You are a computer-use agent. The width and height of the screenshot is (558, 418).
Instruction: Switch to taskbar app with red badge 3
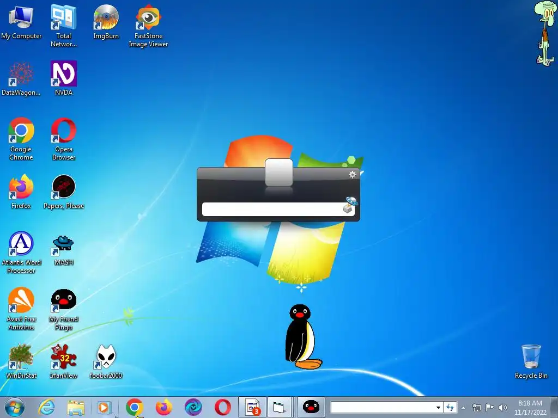pos(252,407)
